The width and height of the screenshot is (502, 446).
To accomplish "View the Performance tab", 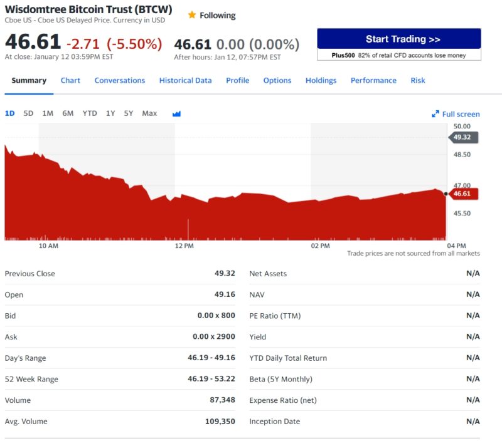I will point(373,80).
